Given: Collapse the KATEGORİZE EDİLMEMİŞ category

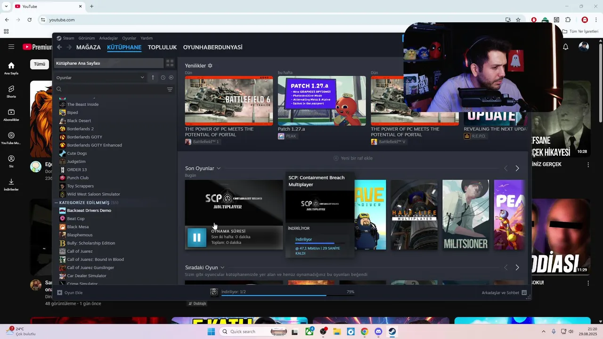Looking at the screenshot, I should click(x=56, y=202).
